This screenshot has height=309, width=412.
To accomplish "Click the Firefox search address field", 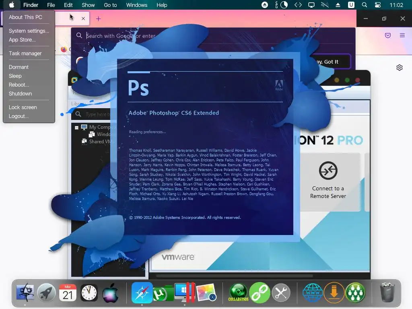I will coord(213,35).
